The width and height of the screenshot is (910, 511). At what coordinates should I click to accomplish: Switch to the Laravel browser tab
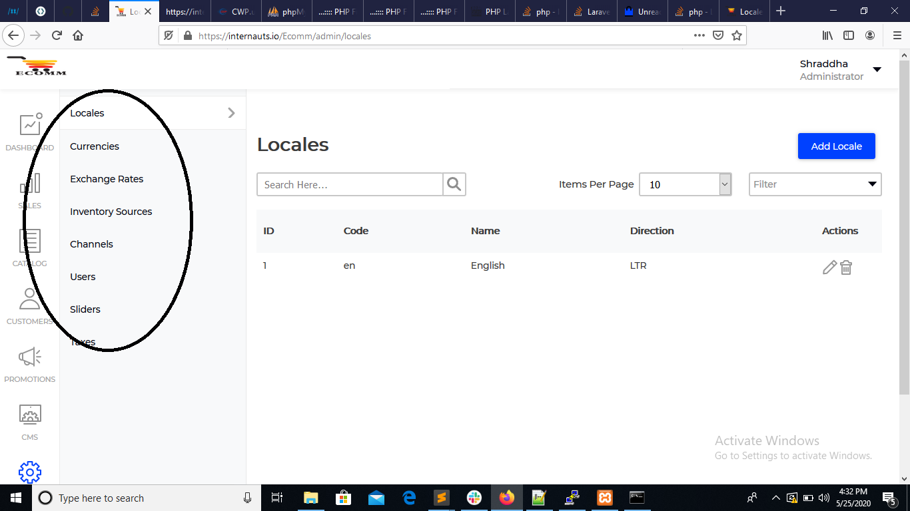click(592, 11)
